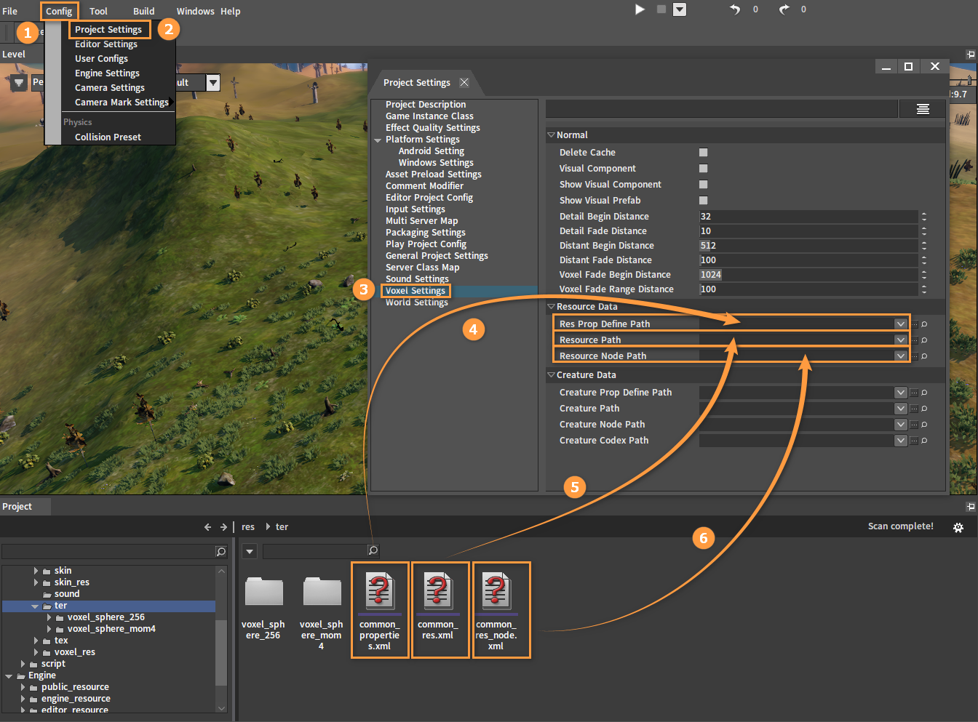978x722 pixels.
Task: Navigate back using Project panel left arrow
Action: click(x=207, y=527)
